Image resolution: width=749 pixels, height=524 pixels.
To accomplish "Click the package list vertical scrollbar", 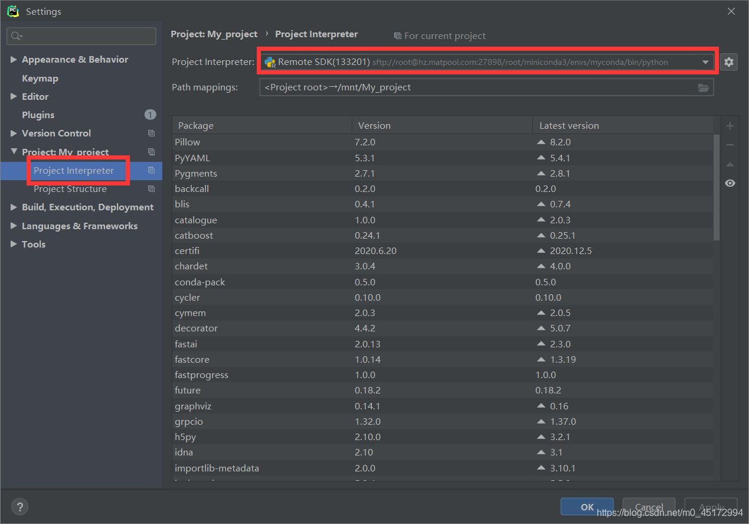I will pyautogui.click(x=717, y=188).
